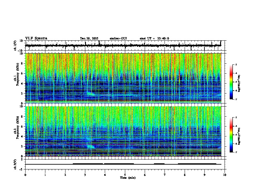Screen dimensions: 253x196
Task: Click the "8" kHz tick on the ch.1 frequency axis
Action: click(x=22, y=63)
